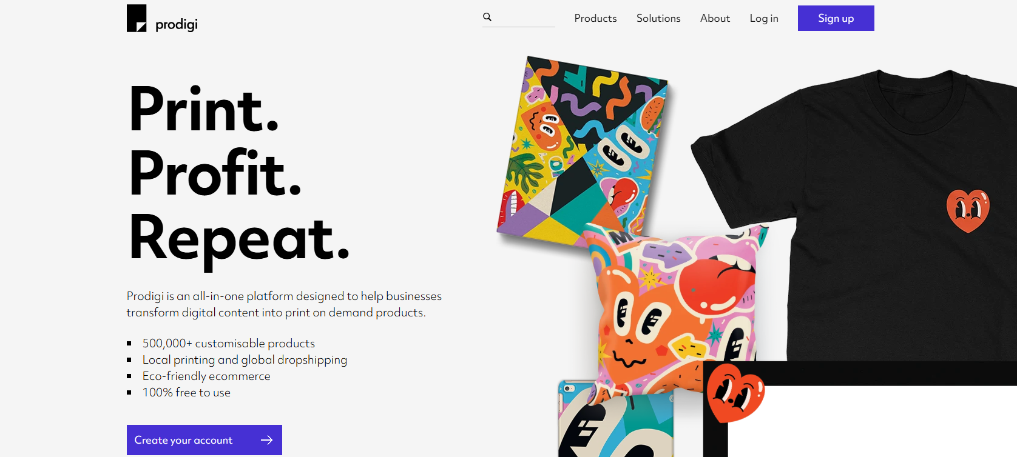This screenshot has height=457, width=1017.
Task: Click the 500,000+ customisable products bullet text
Action: [229, 344]
